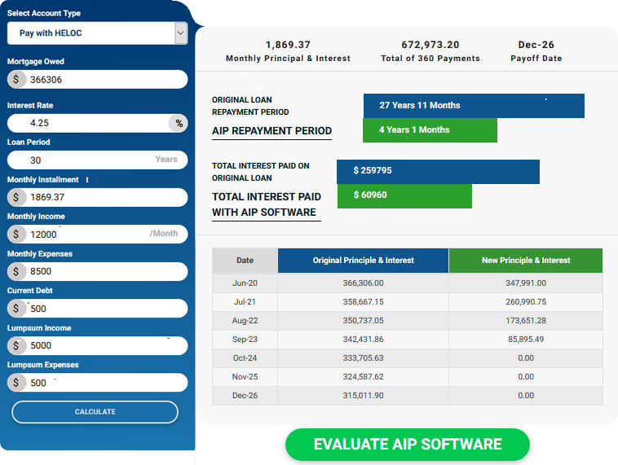The width and height of the screenshot is (618, 465).
Task: Click the dollar icon beside Lumpsum Income
Action: click(17, 345)
